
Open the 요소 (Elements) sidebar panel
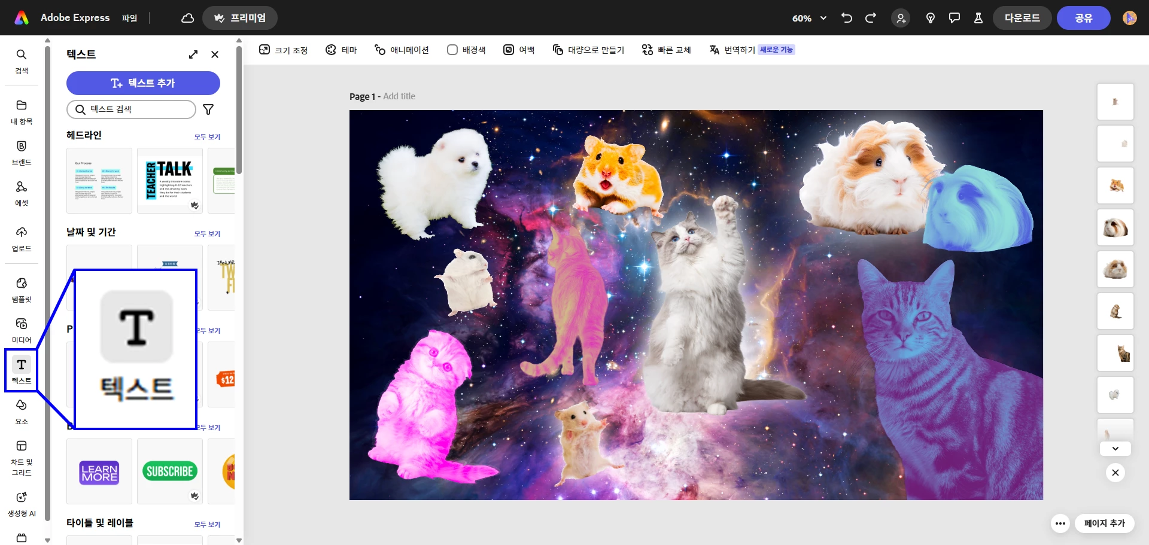tap(22, 412)
